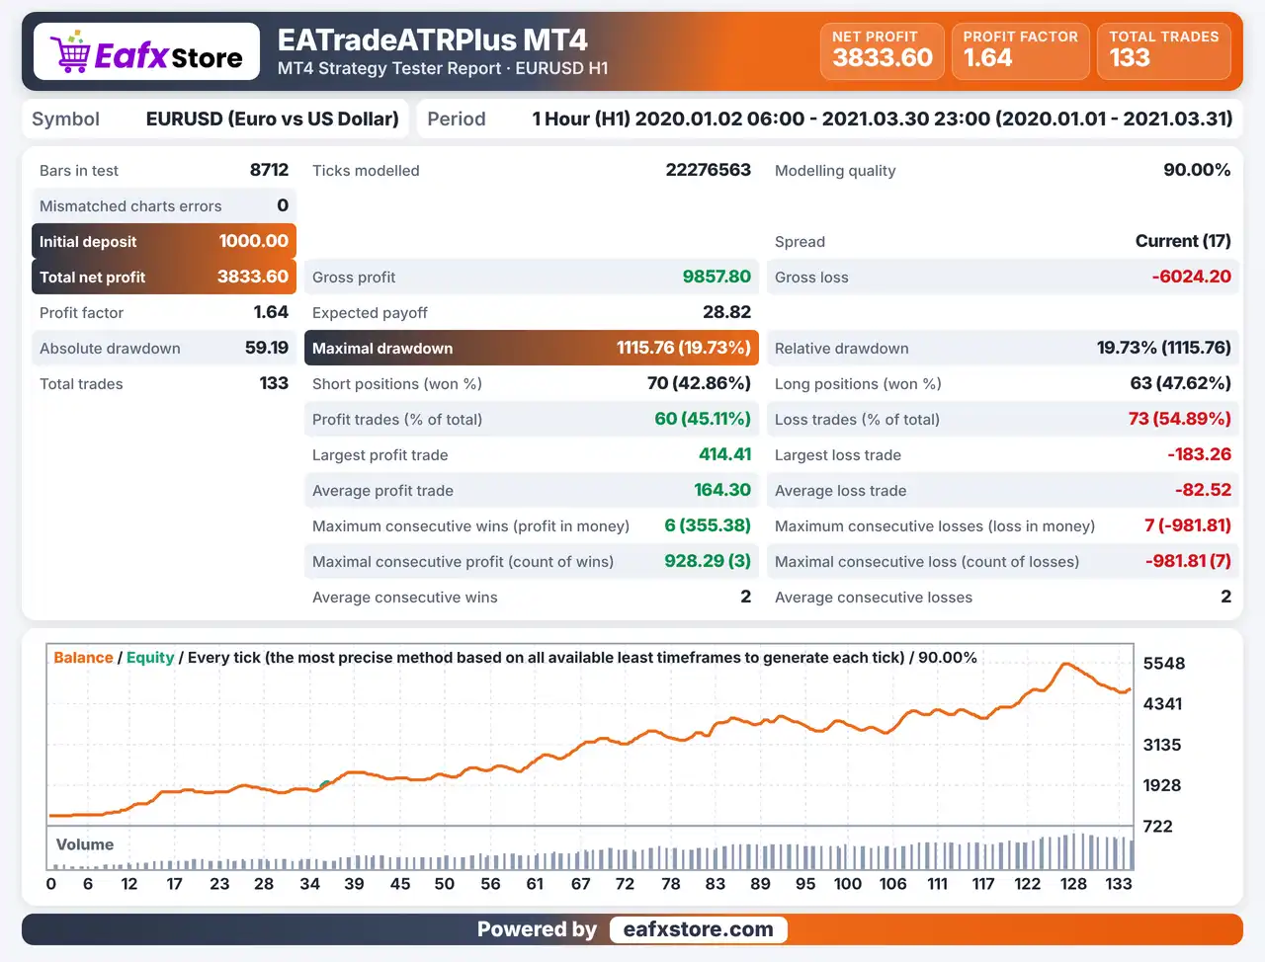Select the 1 Hour (H1) period value
Viewport: 1265px width, 962px height.
882,120
